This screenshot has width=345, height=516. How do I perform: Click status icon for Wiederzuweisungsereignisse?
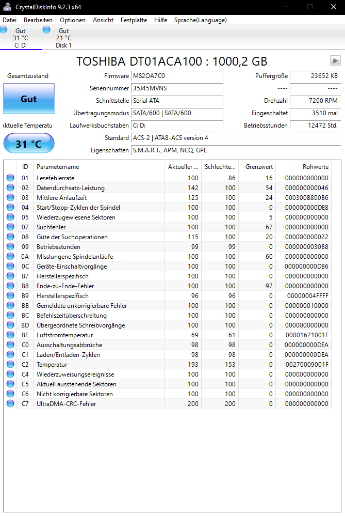pos(10,374)
